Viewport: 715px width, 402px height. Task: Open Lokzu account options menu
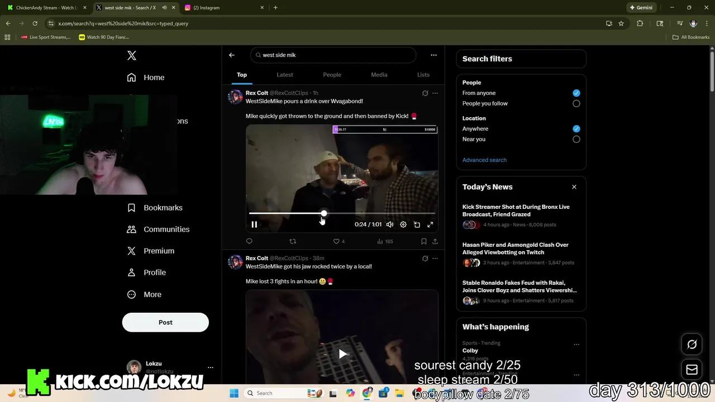(x=211, y=367)
